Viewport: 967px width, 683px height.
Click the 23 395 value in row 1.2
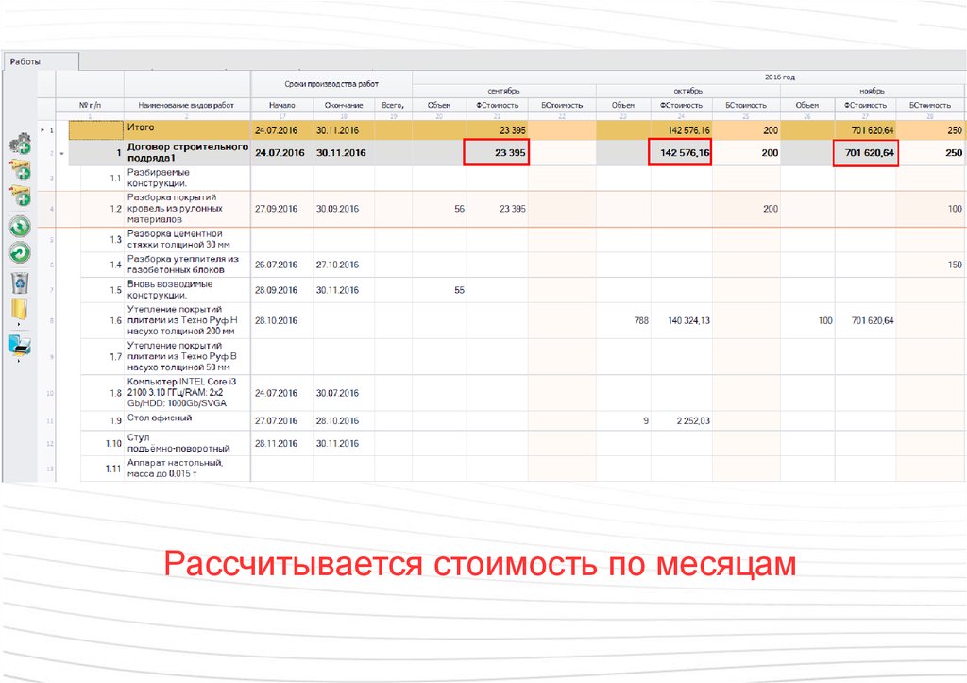pos(513,209)
